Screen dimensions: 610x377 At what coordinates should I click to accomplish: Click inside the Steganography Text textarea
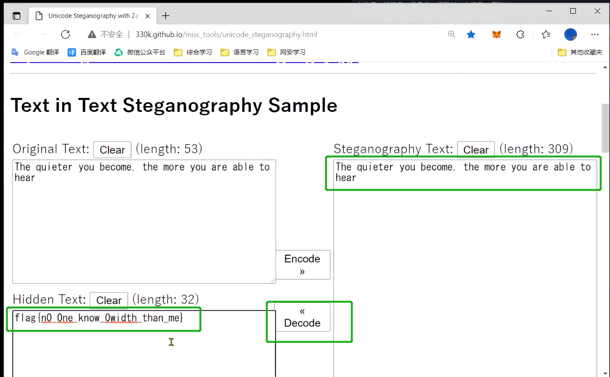point(465,268)
